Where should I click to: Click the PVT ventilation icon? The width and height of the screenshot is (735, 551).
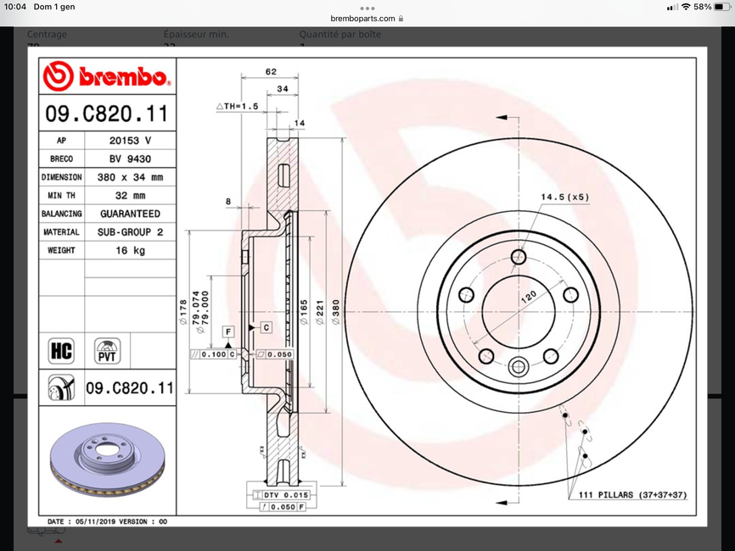(107, 351)
